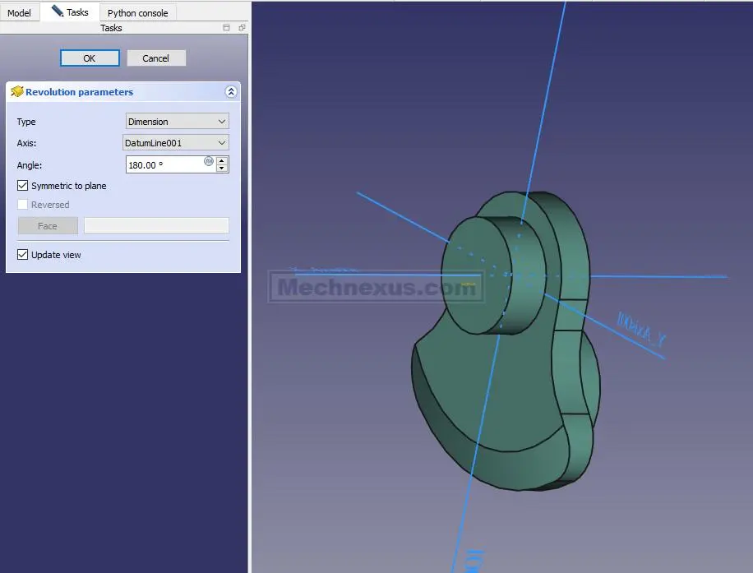Click the expression editor icon in Angle field
Screen dimensions: 753x573
(209, 162)
